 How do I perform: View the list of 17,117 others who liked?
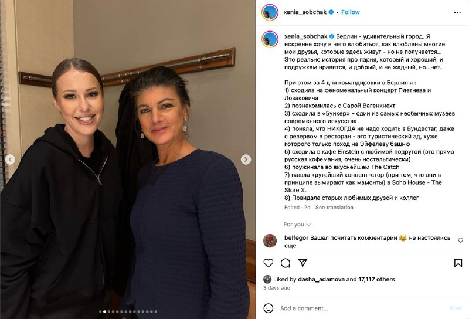[376, 279]
